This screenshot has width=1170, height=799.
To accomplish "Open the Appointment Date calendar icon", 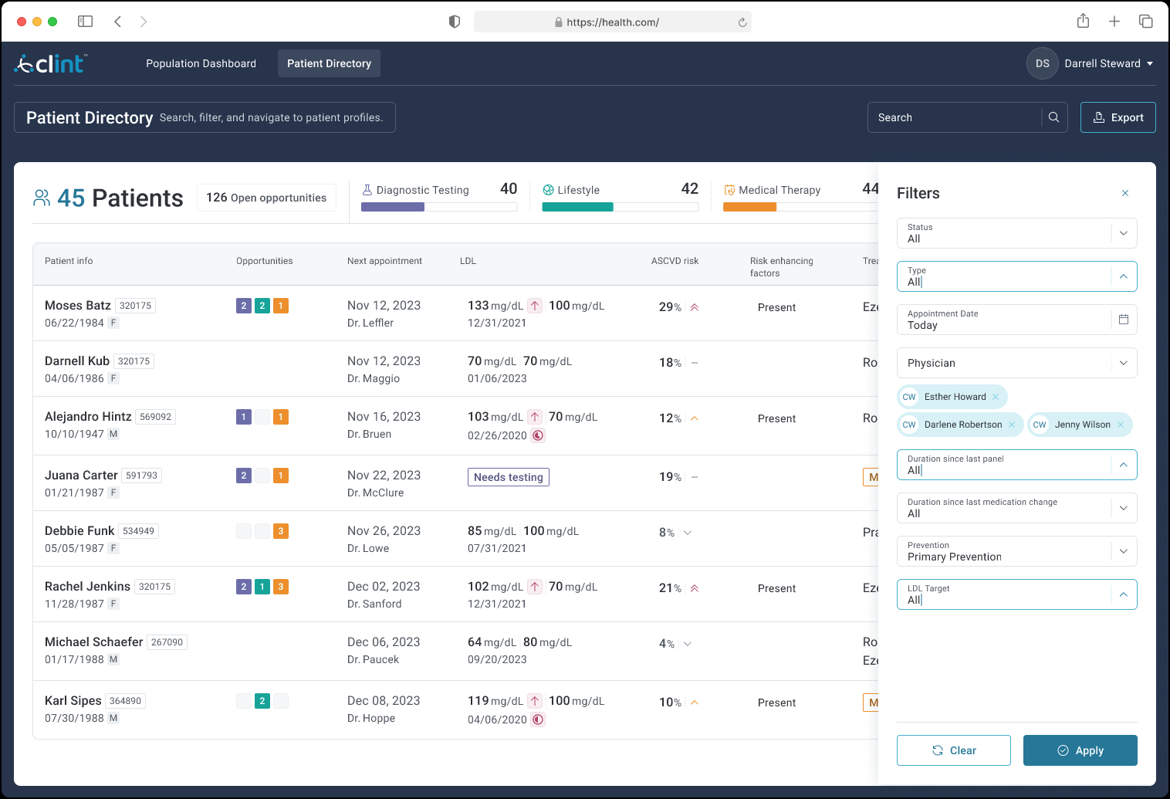I will (x=1123, y=320).
